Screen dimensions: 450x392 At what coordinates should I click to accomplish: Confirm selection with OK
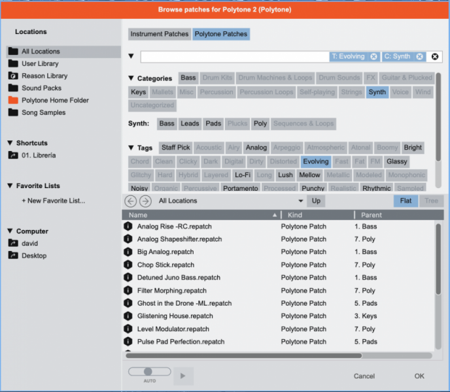coord(419,376)
